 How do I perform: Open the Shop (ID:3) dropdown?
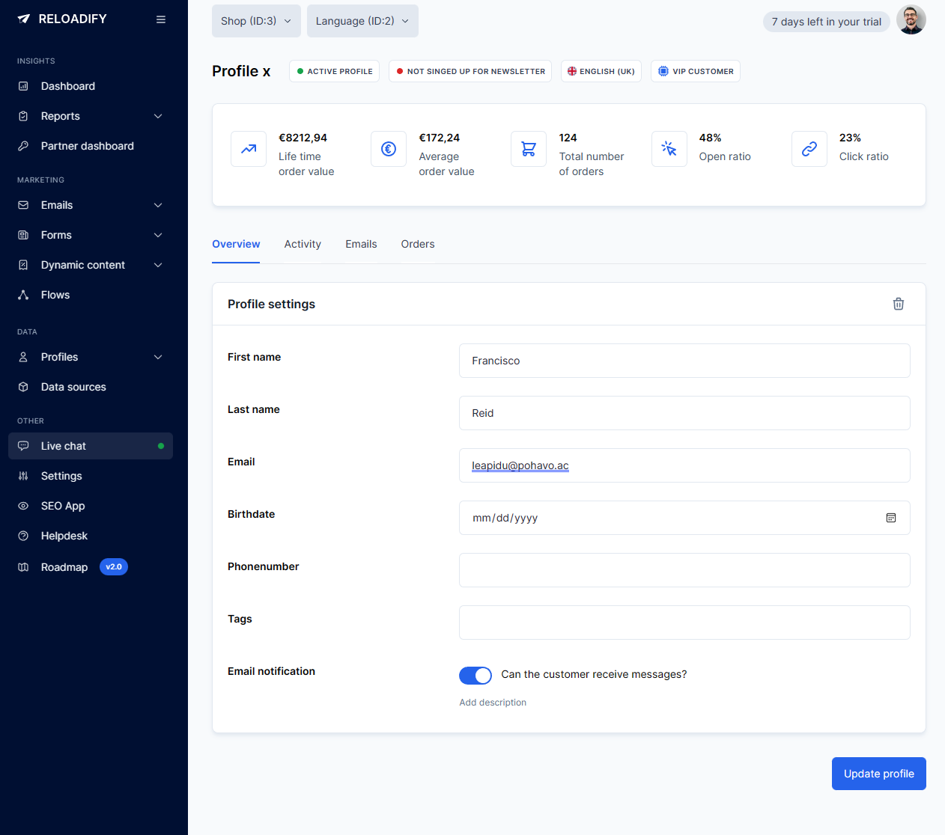(256, 20)
